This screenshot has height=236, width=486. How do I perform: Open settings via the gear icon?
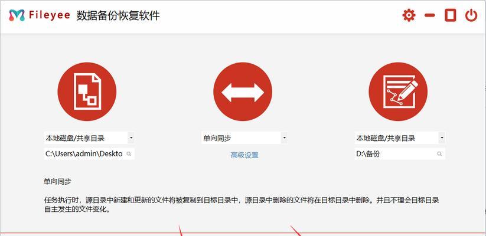point(409,15)
